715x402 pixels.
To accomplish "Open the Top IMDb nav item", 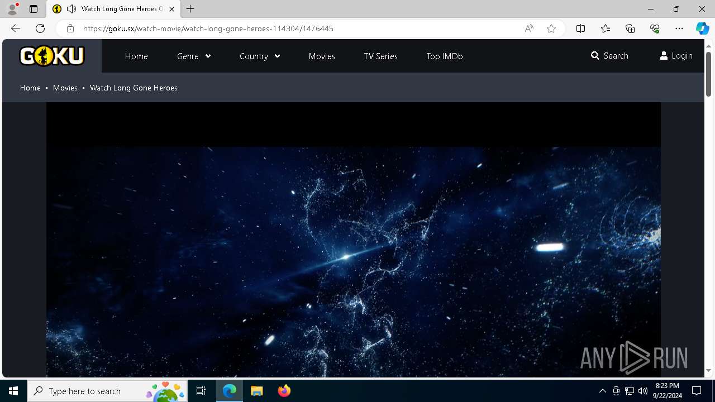I will 444,56.
